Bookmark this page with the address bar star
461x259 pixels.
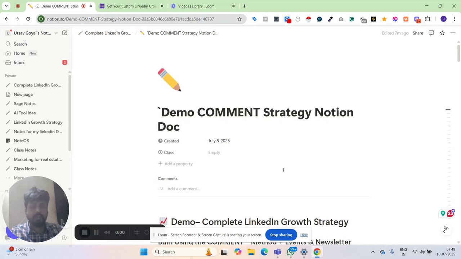[x=240, y=19]
